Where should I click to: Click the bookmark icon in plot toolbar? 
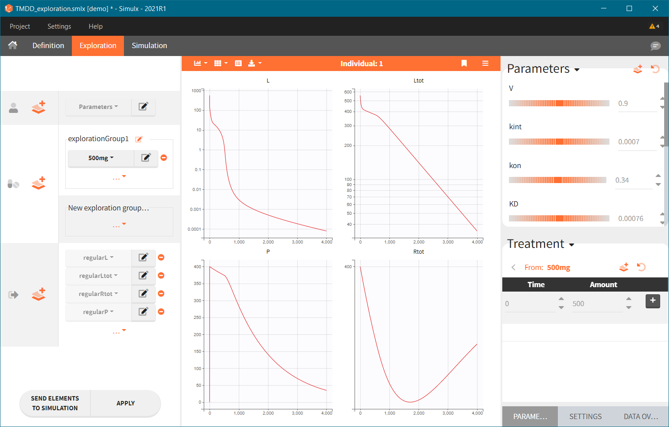pyautogui.click(x=464, y=64)
